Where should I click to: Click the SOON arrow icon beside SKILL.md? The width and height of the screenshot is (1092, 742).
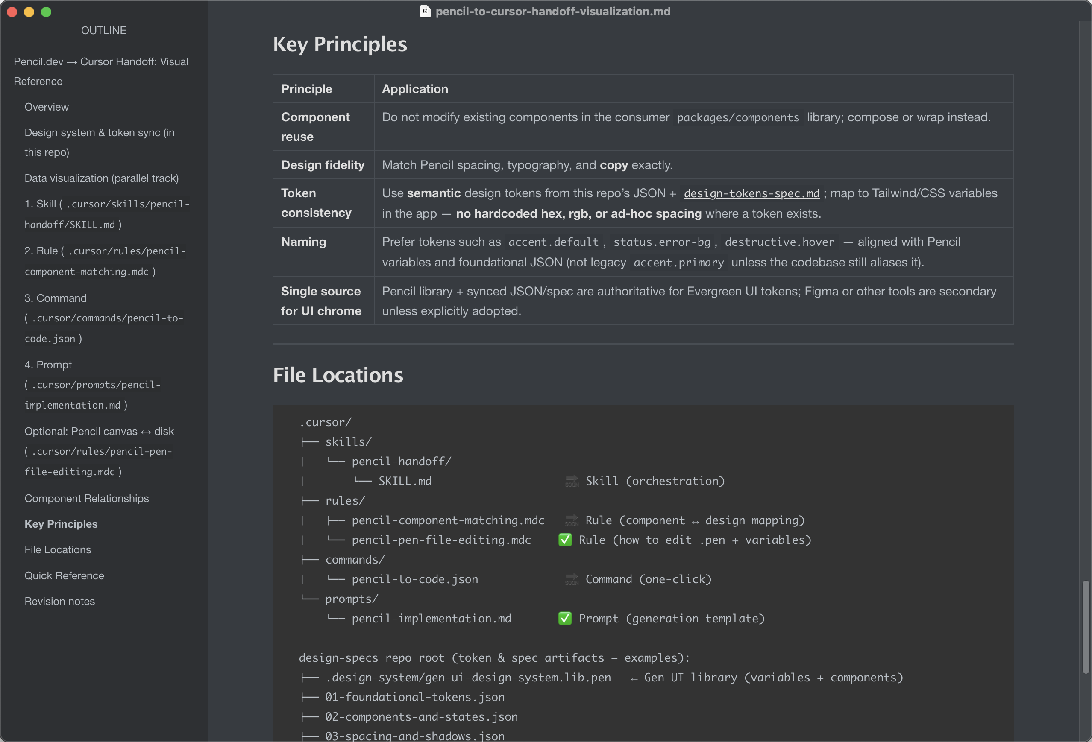tap(571, 481)
